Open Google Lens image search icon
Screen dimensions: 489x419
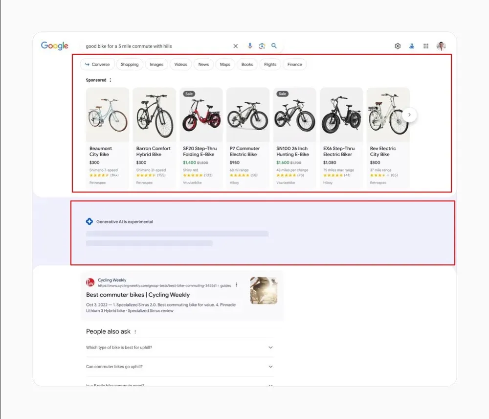[x=262, y=46]
